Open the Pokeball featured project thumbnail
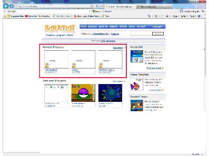The height and width of the screenshot is (156, 209). (x=83, y=93)
